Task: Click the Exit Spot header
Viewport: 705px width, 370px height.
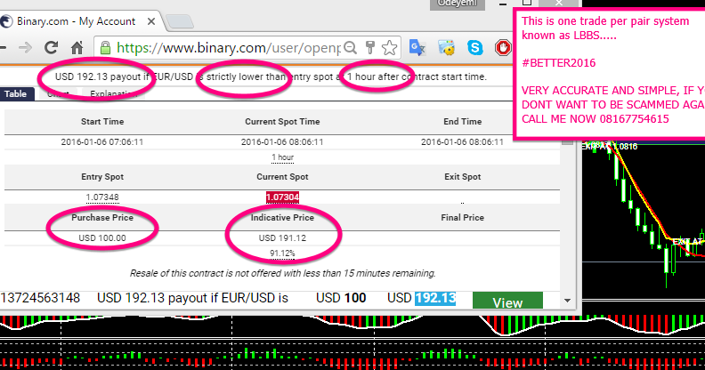Action: 463,177
